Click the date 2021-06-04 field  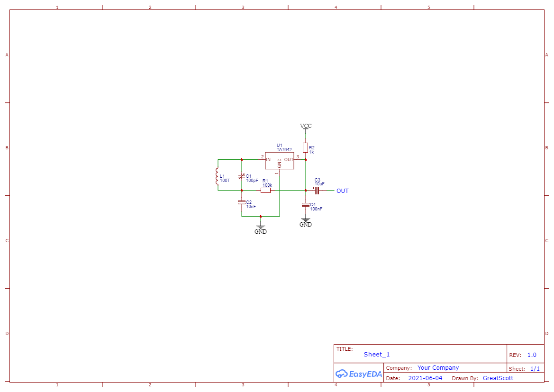[426, 378]
